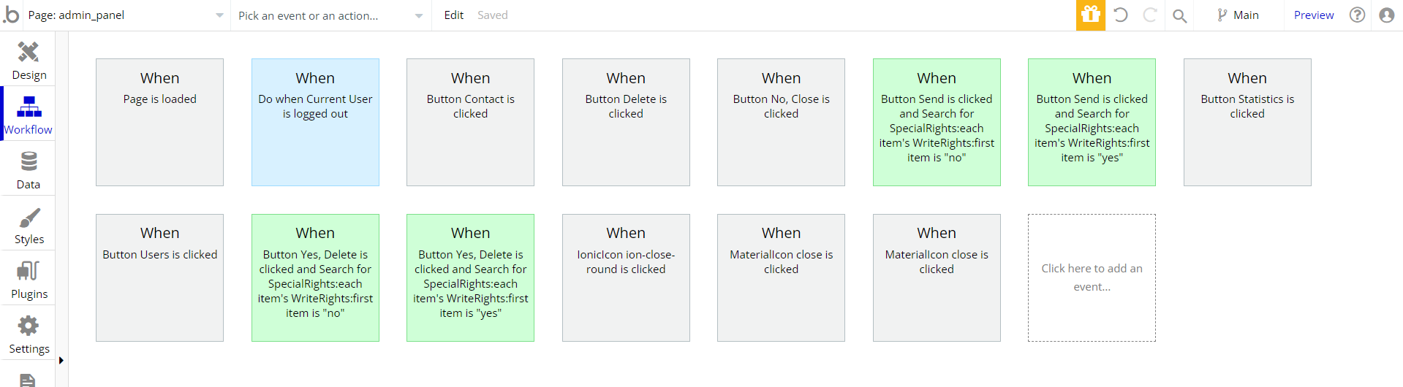Open the 'Pick an event or action' dropdown
This screenshot has height=387, width=1403.
(330, 15)
